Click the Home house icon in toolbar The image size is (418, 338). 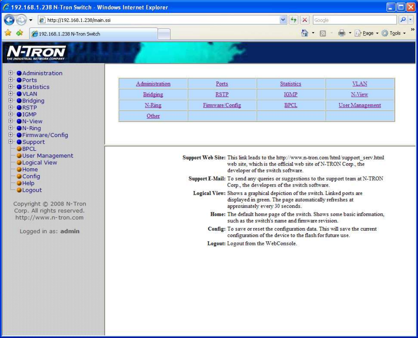(x=305, y=33)
